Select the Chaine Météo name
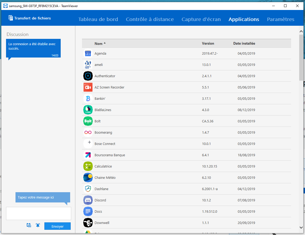 tap(105, 177)
